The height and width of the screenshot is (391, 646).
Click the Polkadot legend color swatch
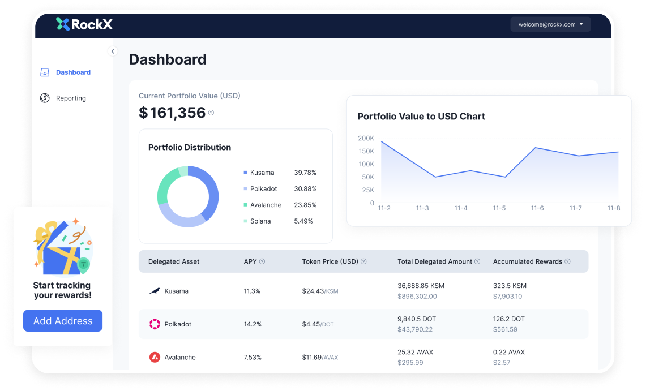tap(244, 188)
